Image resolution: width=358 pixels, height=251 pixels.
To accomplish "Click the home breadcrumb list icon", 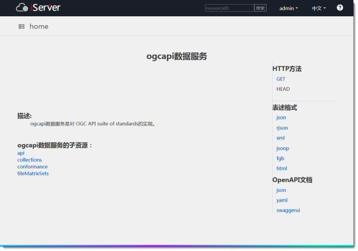I will [21, 27].
